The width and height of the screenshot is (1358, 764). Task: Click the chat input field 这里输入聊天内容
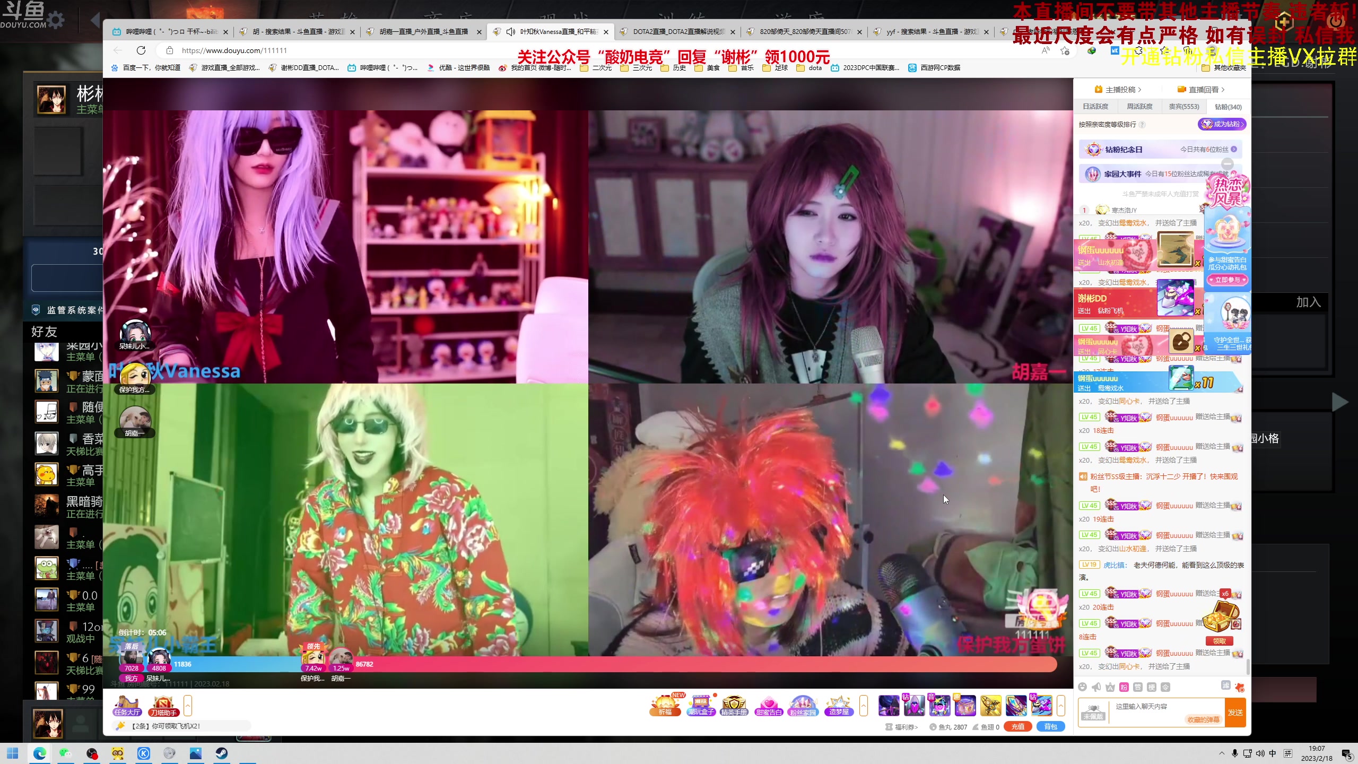click(1167, 707)
